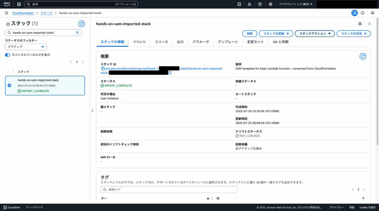Viewport: 379px width, 211px height.
Task: Open the Terms footer link
Action: (352, 207)
